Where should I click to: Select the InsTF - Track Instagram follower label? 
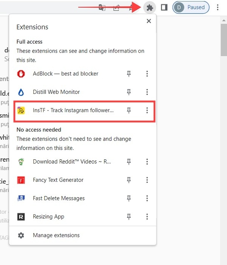pos(73,110)
